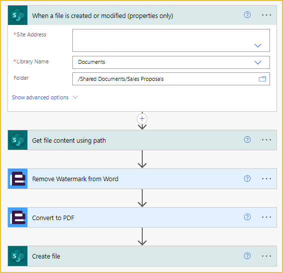This screenshot has width=283, height=273.
Task: Insert new step with plus button
Action: (142, 119)
